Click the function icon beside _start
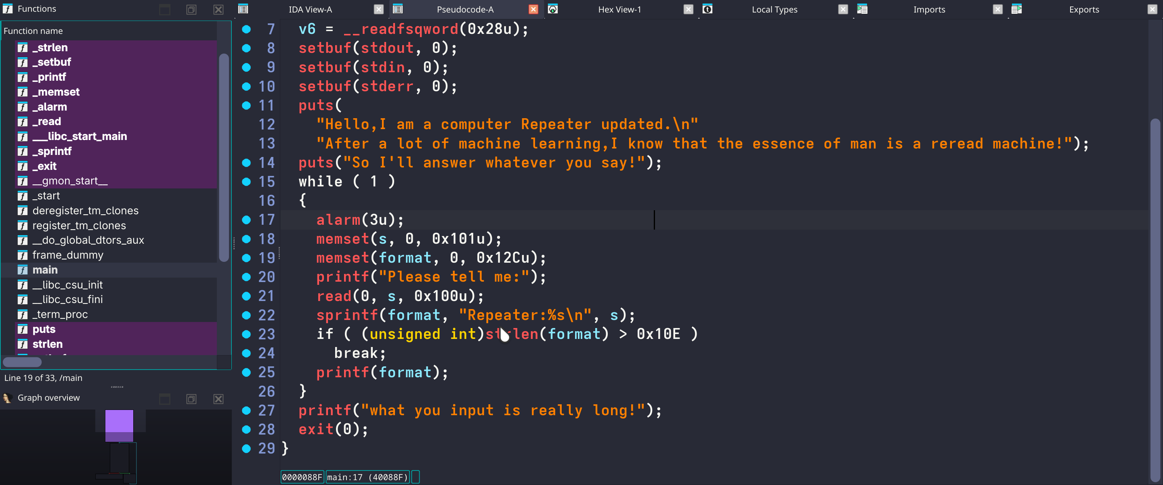Viewport: 1163px width, 485px height. click(23, 196)
